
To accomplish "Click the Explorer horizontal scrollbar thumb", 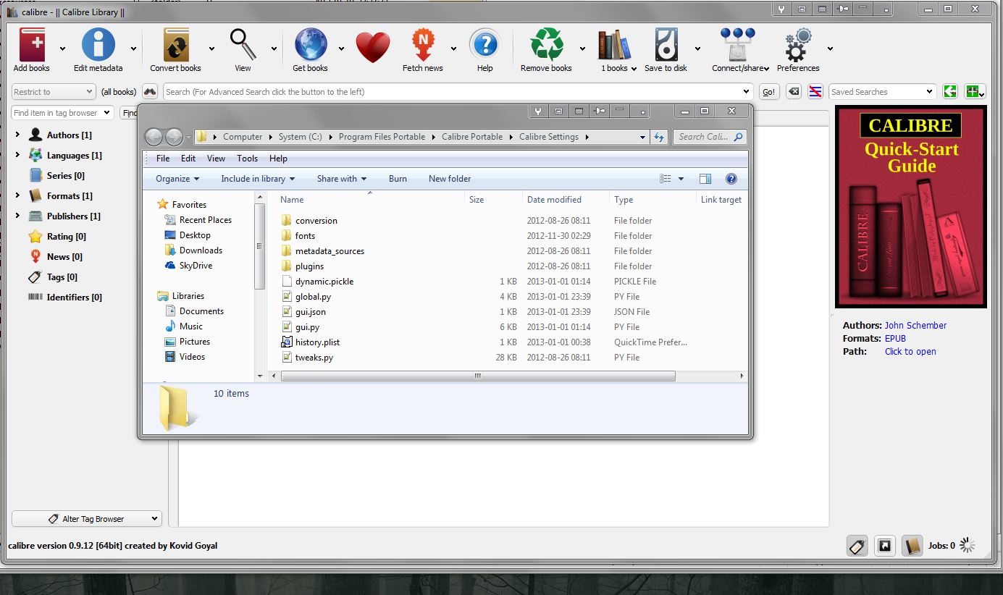I will click(478, 376).
